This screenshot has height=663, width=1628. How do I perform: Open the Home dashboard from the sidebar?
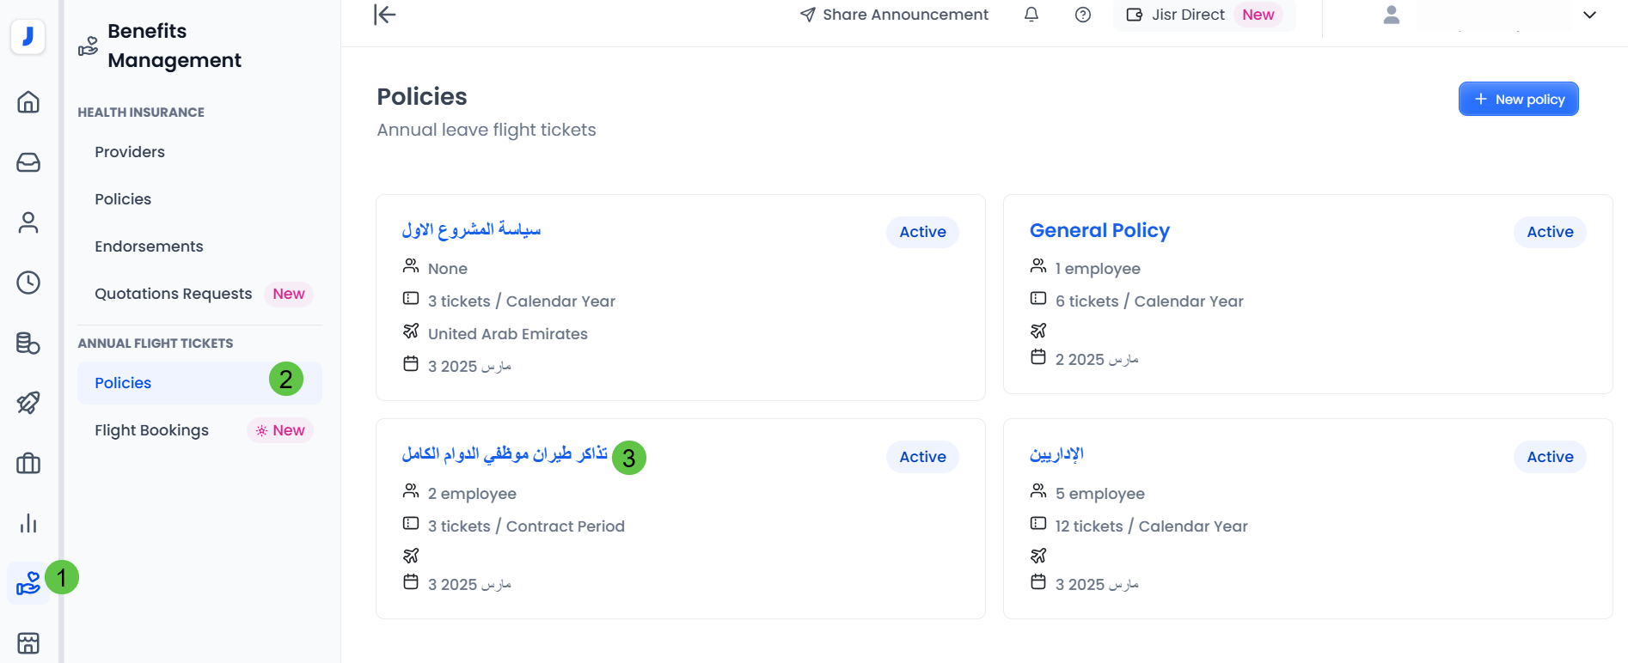[28, 101]
